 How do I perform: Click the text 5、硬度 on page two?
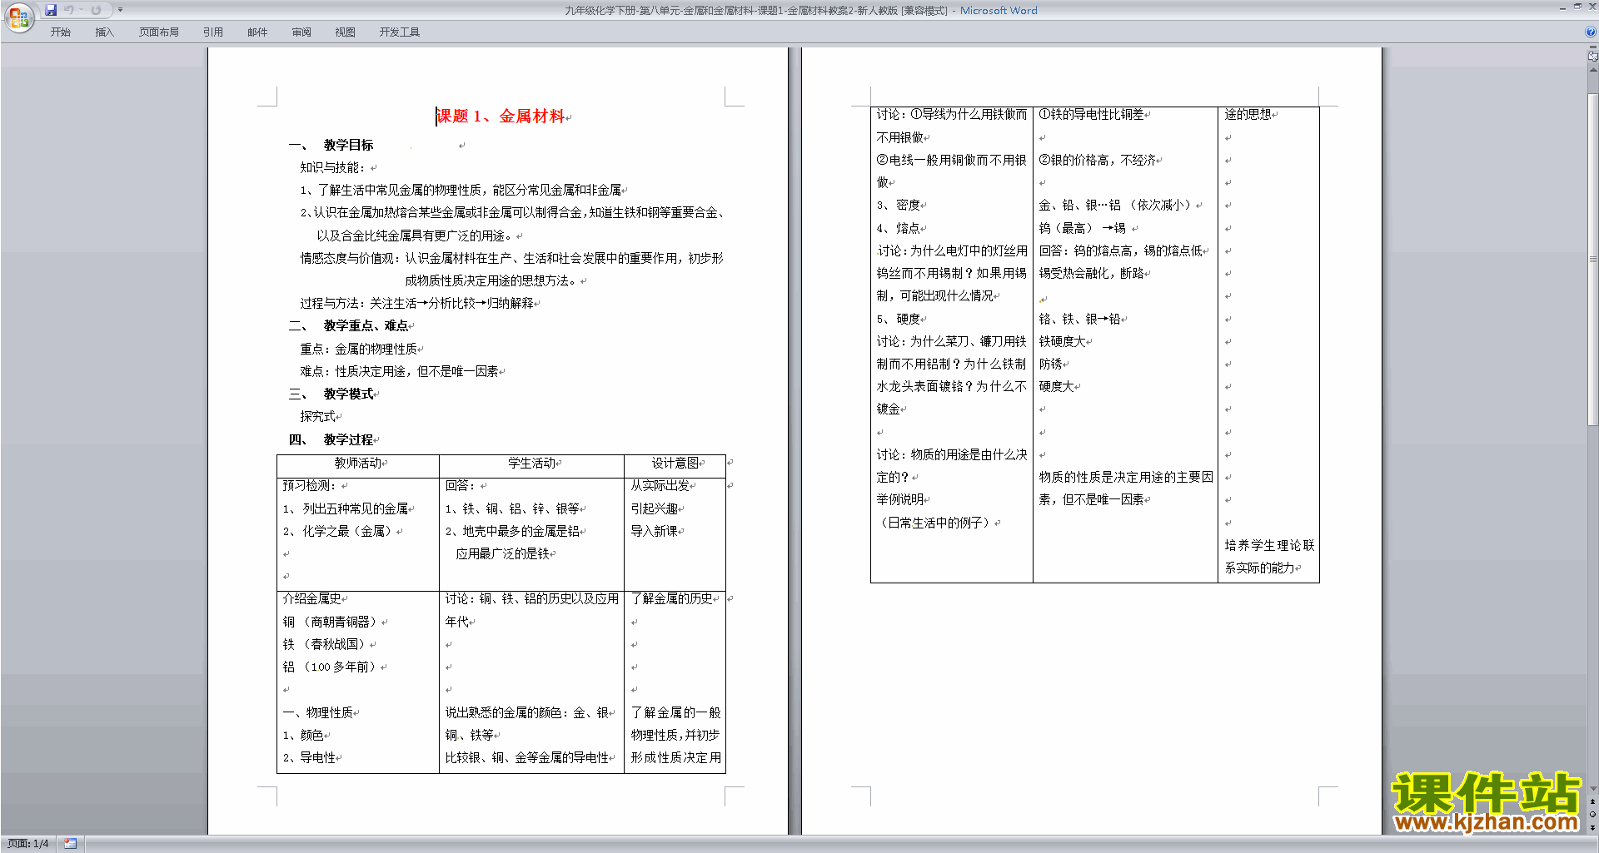(x=898, y=319)
